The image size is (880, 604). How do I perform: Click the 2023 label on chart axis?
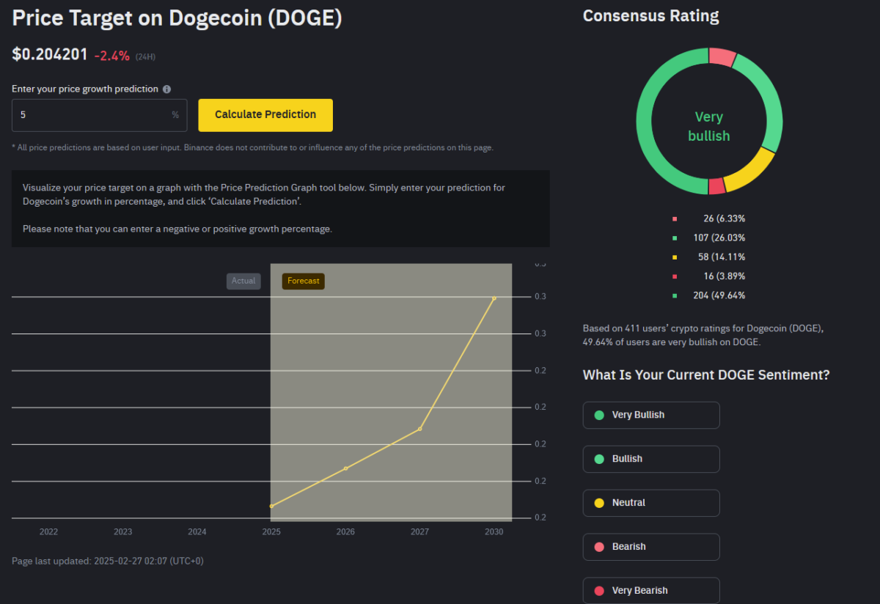[x=123, y=532]
